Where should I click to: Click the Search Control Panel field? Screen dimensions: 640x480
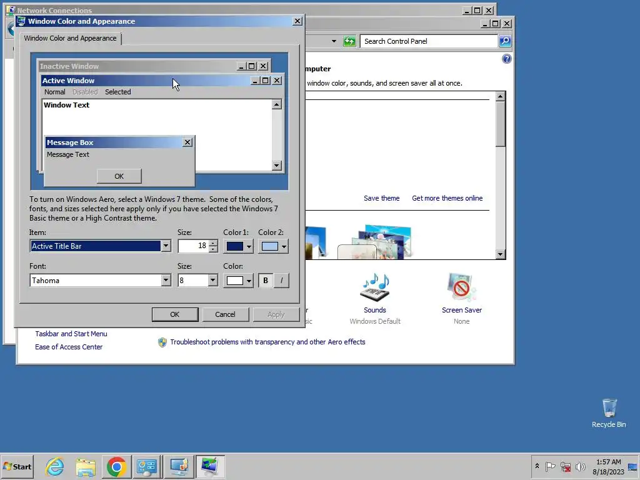(x=429, y=41)
